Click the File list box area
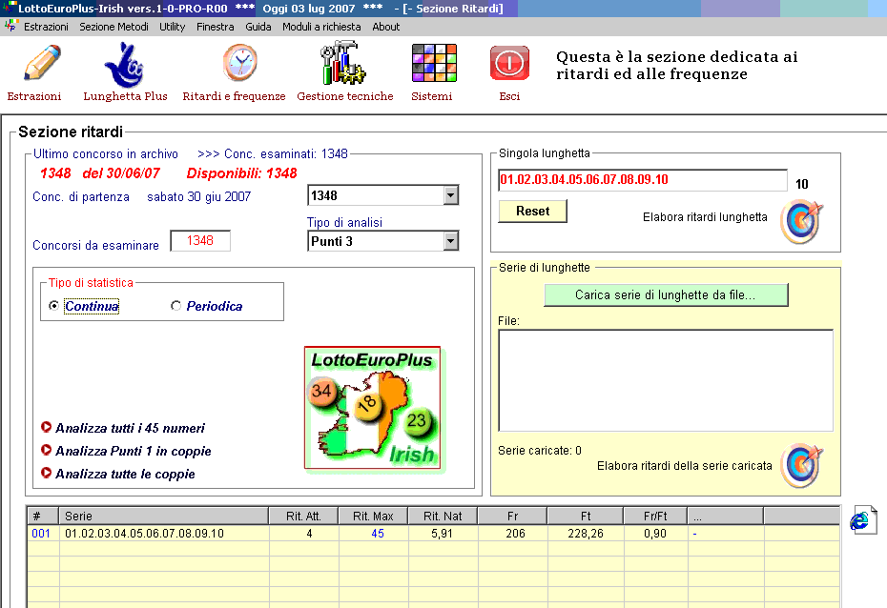The image size is (887, 608). point(666,380)
